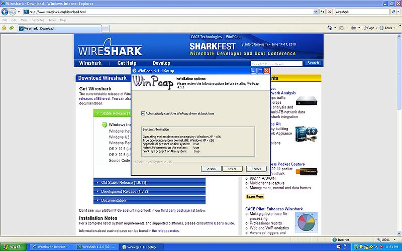402x251 pixels.
Task: Switch to Wireshark 1.2.6 taskbar item
Action: coord(96,247)
